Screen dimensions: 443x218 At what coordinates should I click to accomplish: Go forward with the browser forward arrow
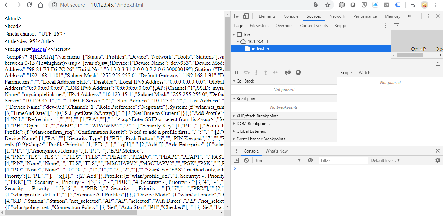click(x=19, y=5)
